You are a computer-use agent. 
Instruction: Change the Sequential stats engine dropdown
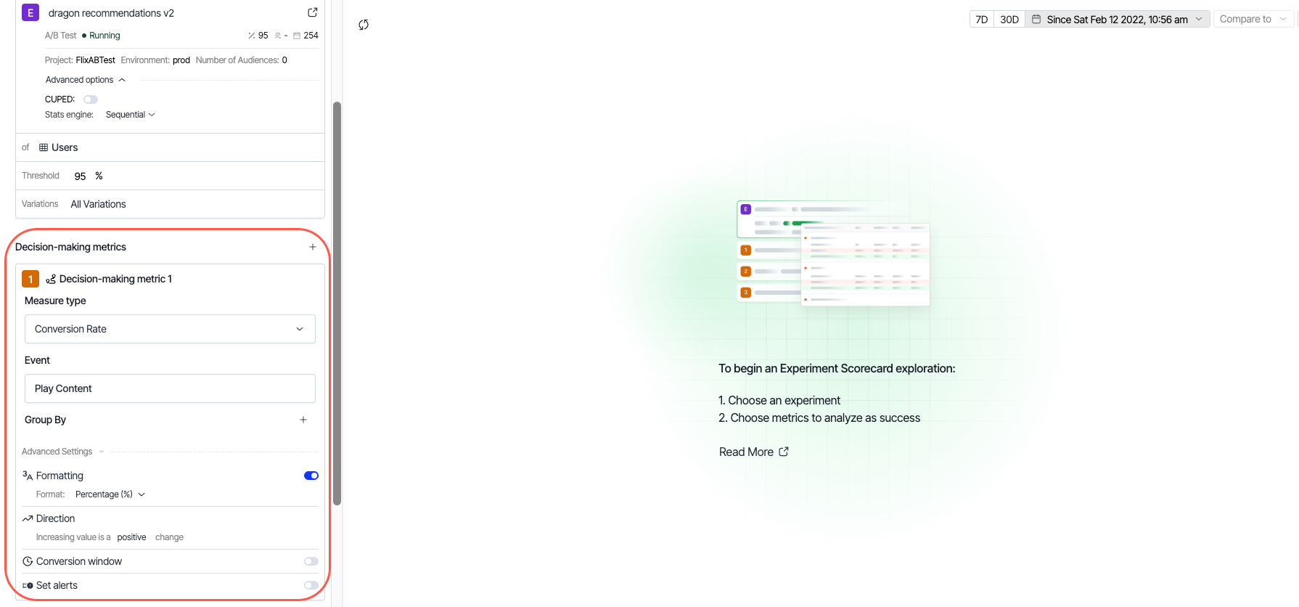(x=131, y=115)
